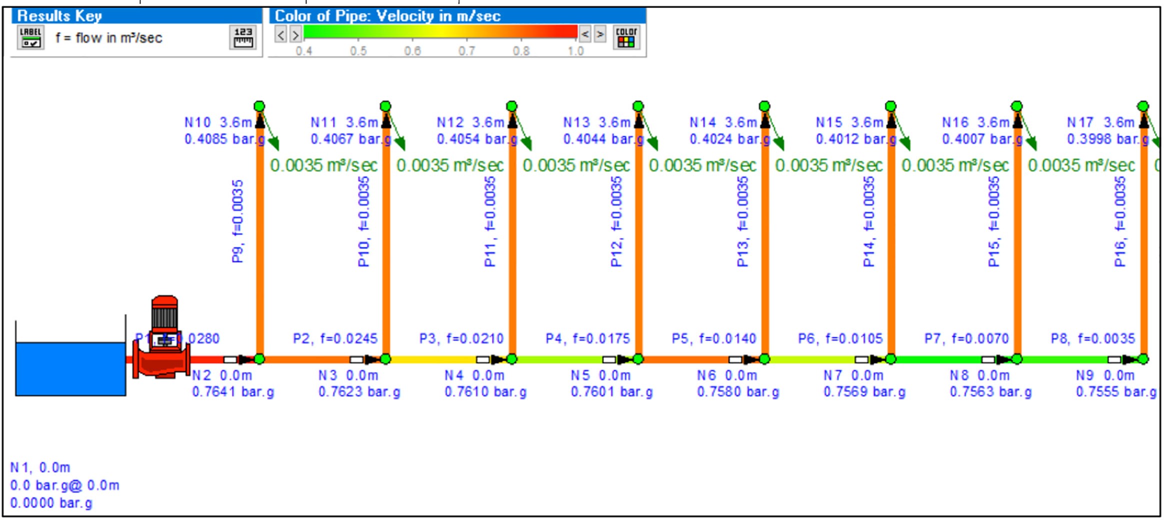The image size is (1164, 520).
Task: Click the 'f = flow in m³/sec' key text
Action: [x=109, y=38]
